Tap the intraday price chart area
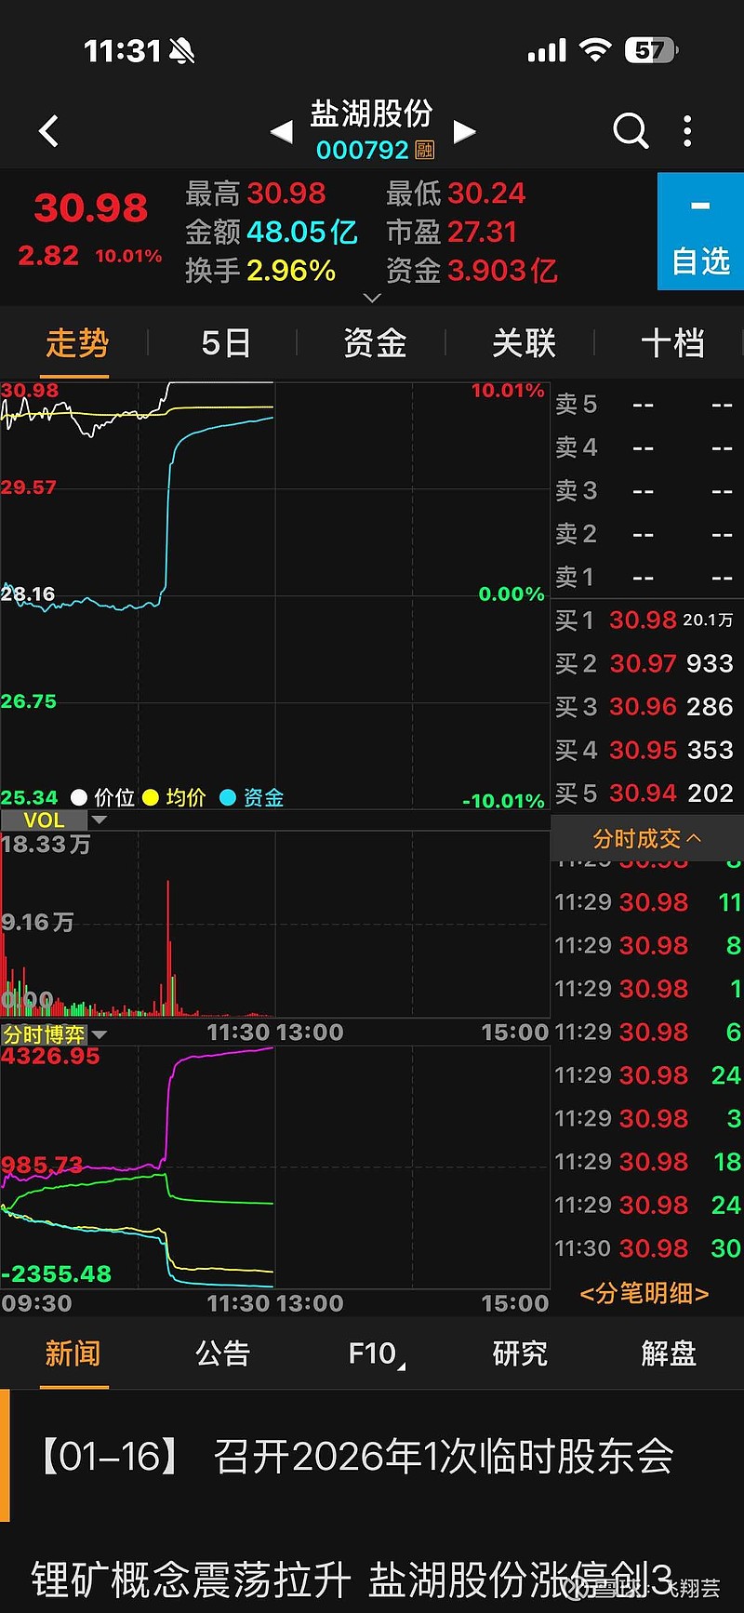This screenshot has height=1613, width=744. (275, 595)
